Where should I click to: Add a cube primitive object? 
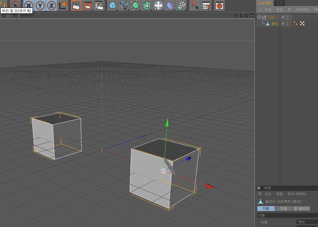[113, 5]
